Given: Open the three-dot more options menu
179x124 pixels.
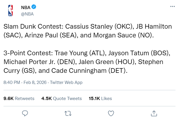Looking at the screenshot, I should click(173, 6).
